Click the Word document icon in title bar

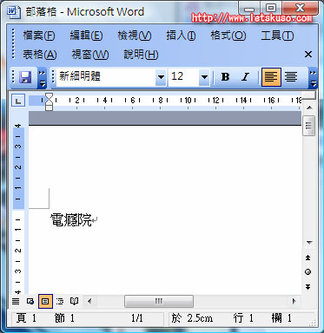pyautogui.click(x=14, y=12)
